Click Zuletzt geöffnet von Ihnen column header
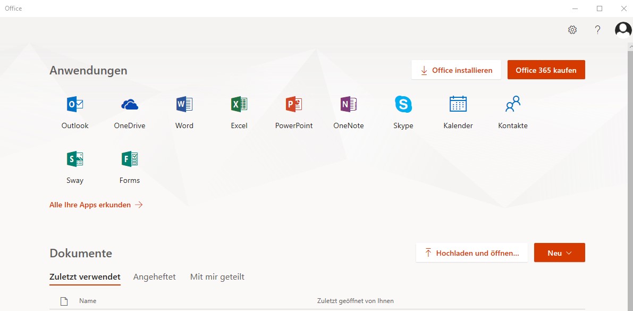This screenshot has width=633, height=311. coord(356,301)
